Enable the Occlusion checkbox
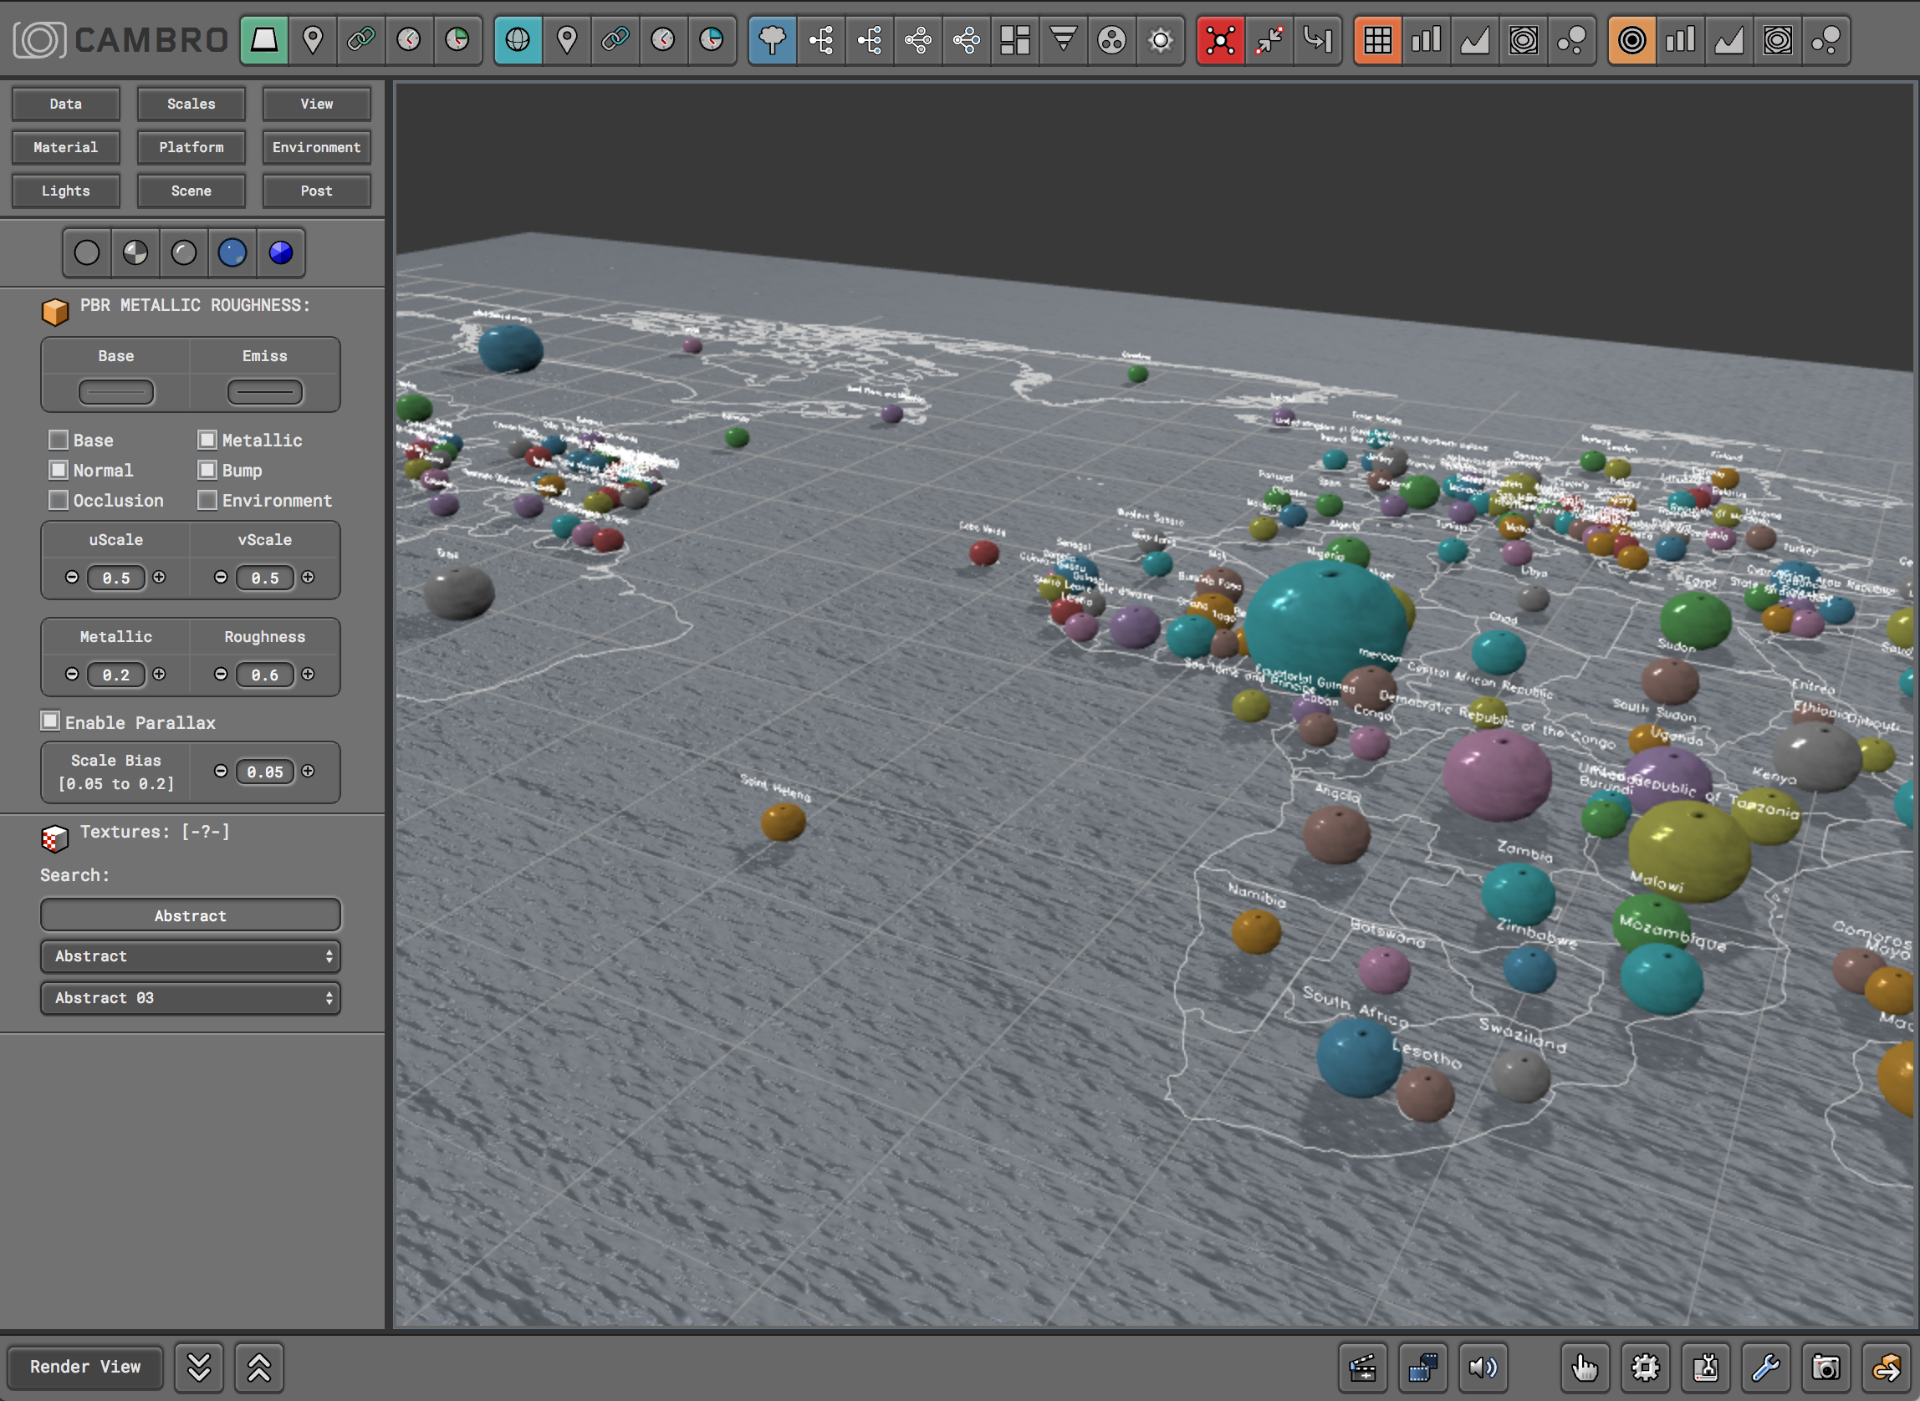The height and width of the screenshot is (1401, 1920). pos(59,500)
